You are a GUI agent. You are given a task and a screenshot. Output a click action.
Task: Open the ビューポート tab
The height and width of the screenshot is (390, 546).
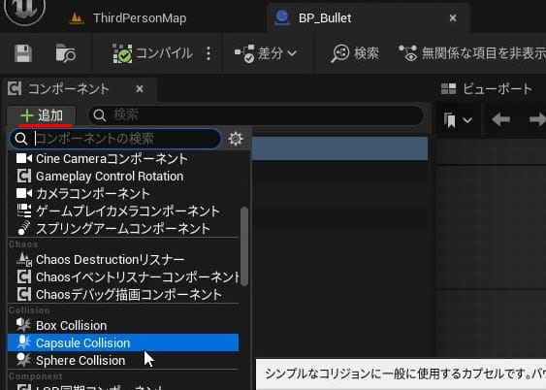[487, 89]
